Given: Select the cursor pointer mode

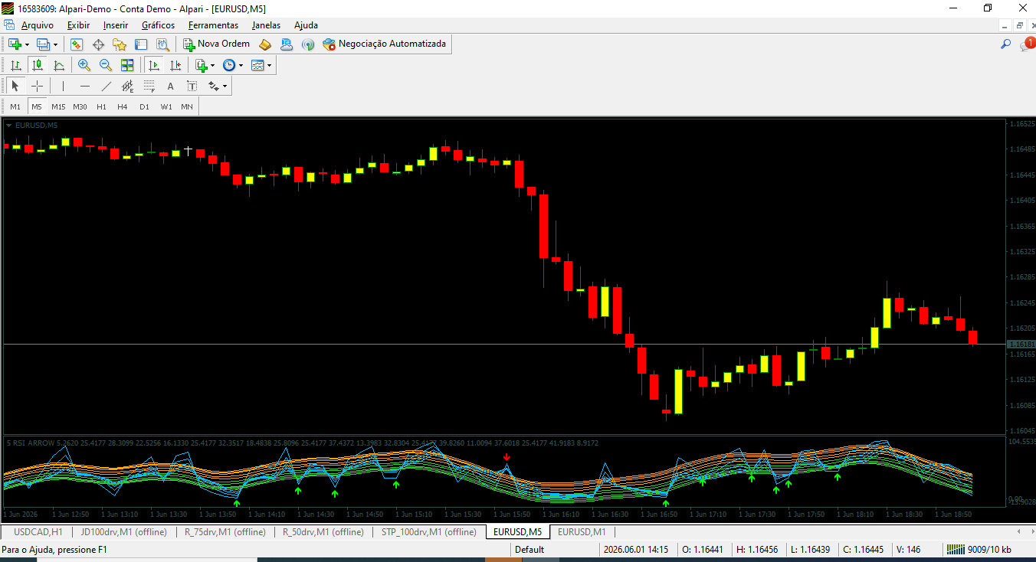Looking at the screenshot, I should tap(15, 86).
